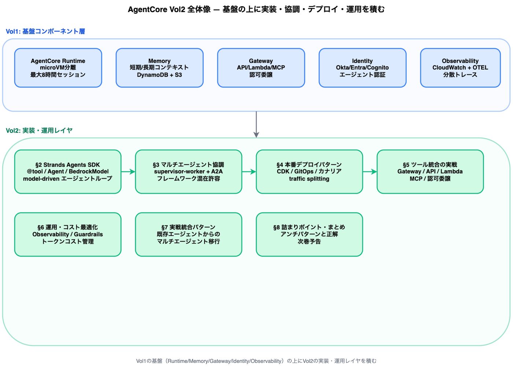The height and width of the screenshot is (368, 513).
Task: Select the 'AgentCore Vol2 全体像' diagram title
Action: coord(256,10)
